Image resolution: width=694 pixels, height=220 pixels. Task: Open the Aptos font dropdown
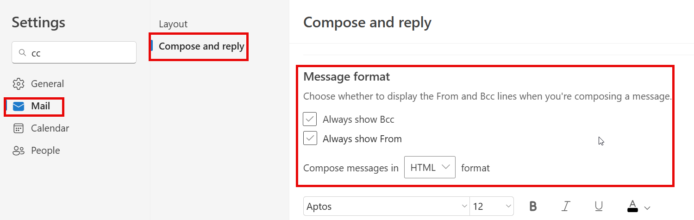tap(387, 206)
